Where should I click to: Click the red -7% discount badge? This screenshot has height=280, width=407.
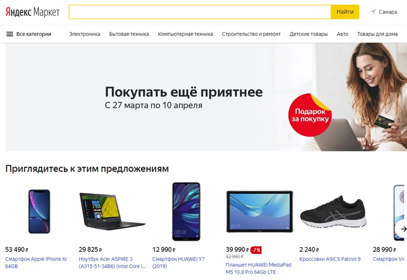[256, 250]
